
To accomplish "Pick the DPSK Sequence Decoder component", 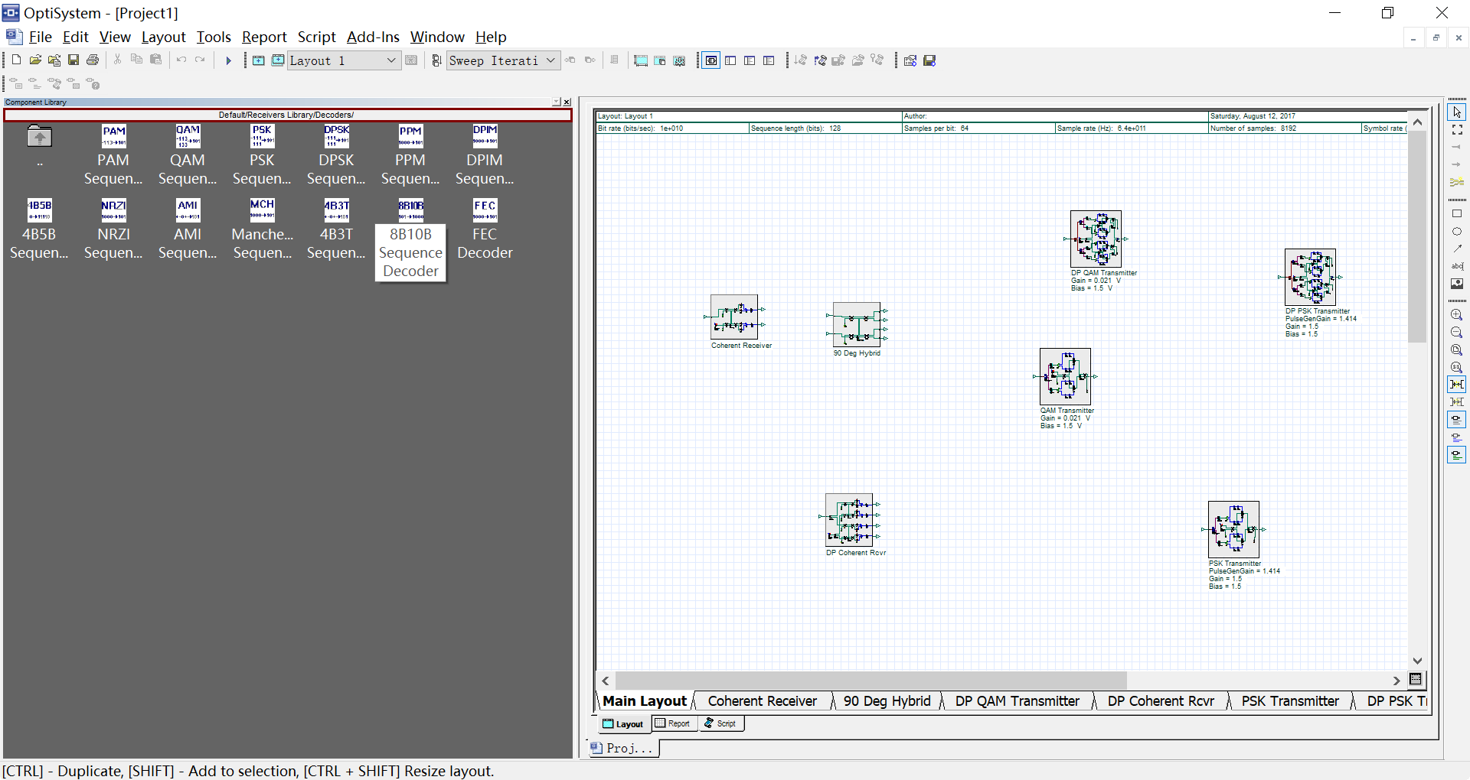I will pos(336,156).
